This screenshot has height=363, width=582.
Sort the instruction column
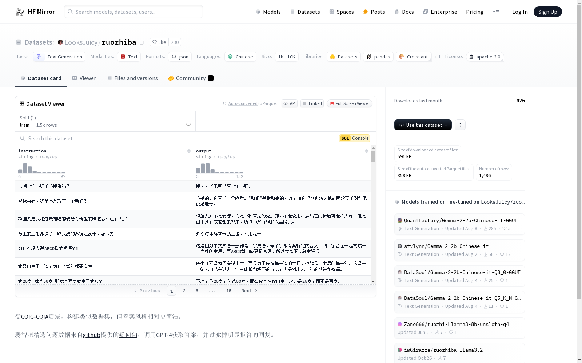click(189, 151)
